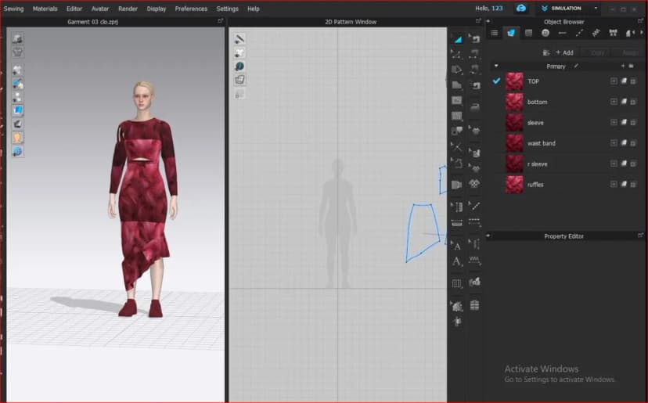648x403 pixels.
Task: Select the diagonal dotted-line measure tool
Action: (475, 206)
